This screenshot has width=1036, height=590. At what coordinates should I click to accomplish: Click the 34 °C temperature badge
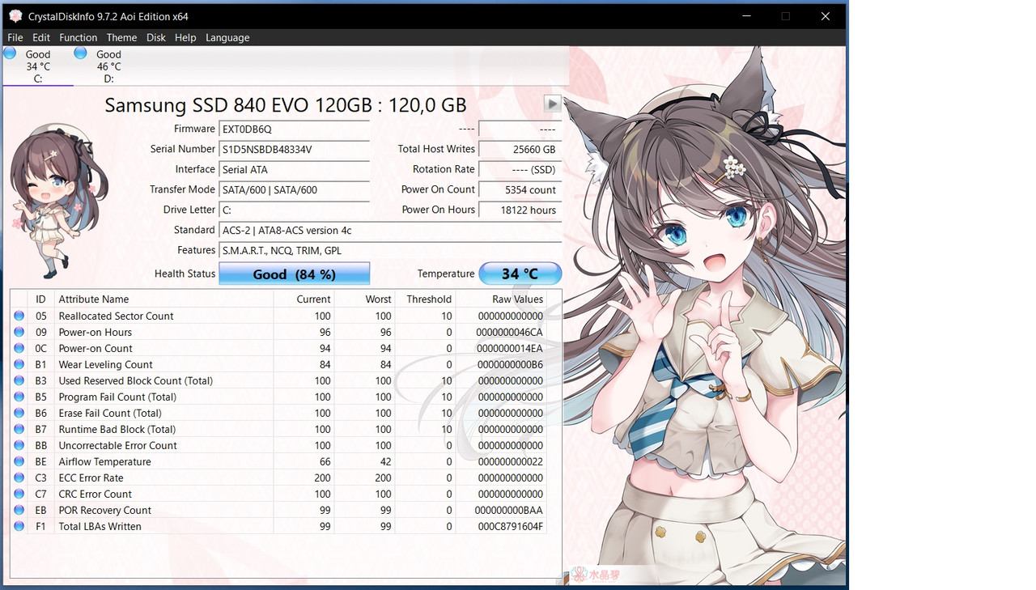tap(520, 274)
